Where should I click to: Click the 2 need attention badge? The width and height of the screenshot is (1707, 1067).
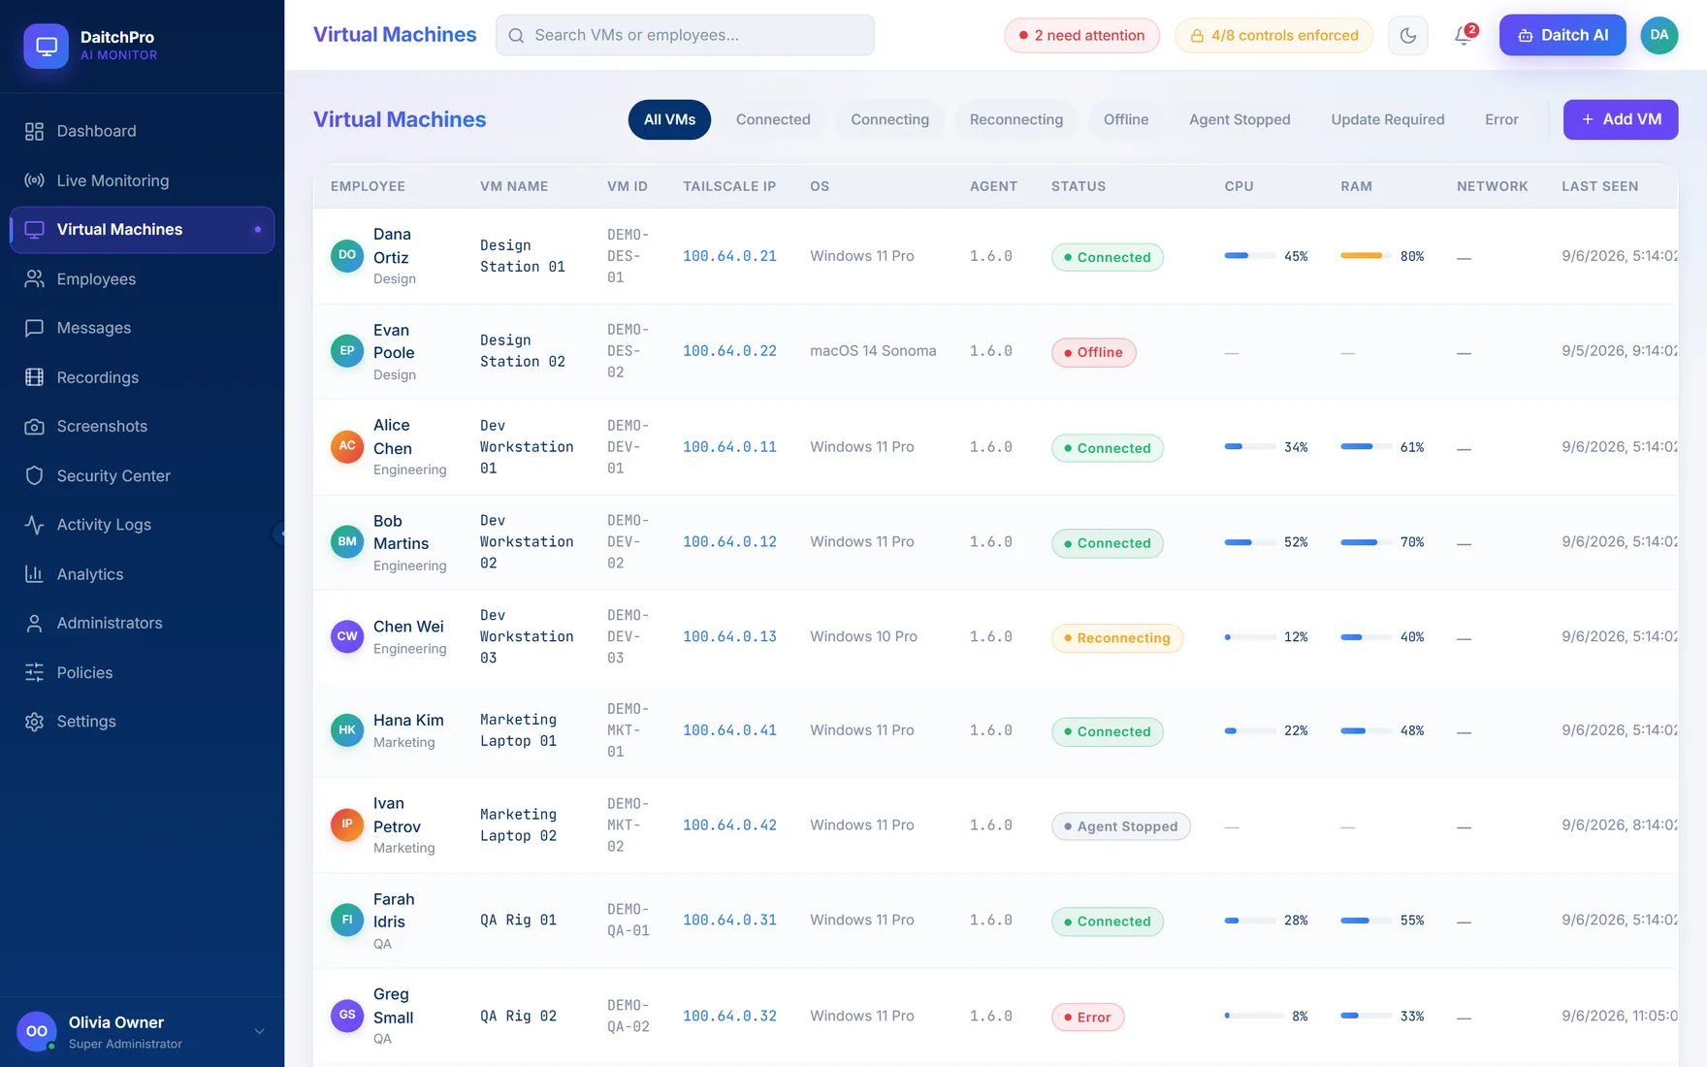click(1081, 36)
